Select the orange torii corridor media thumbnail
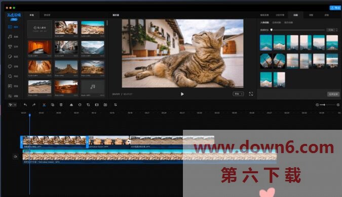This screenshot has height=197, width=342. (x=40, y=47)
